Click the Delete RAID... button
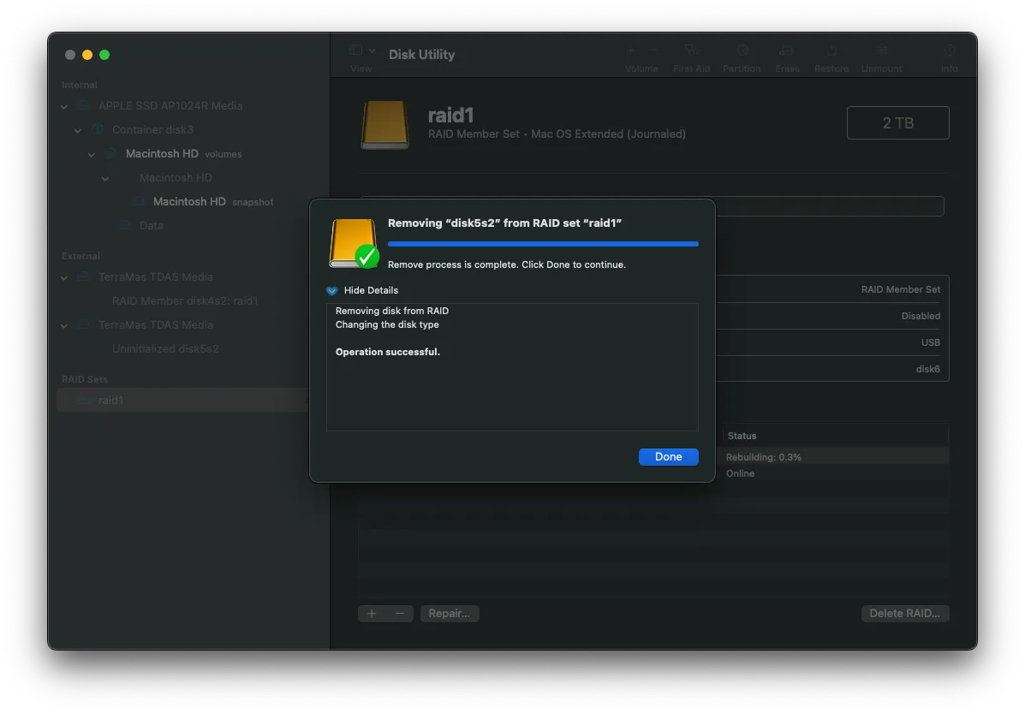The image size is (1025, 713). click(x=904, y=613)
